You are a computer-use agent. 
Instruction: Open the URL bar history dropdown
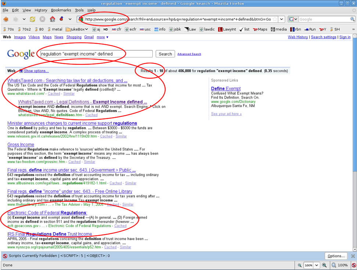pos(281,19)
